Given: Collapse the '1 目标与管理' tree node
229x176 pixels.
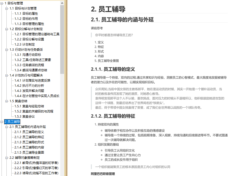Looking at the screenshot, I should 2,3.
